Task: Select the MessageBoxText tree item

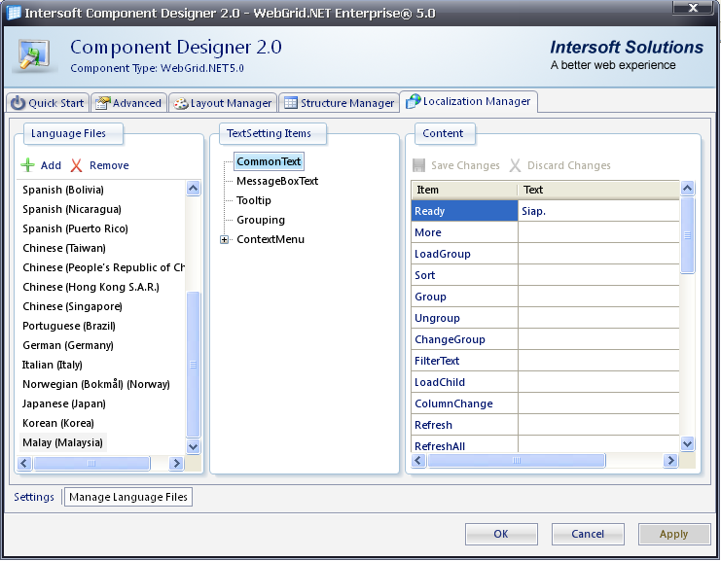Action: pyautogui.click(x=277, y=181)
